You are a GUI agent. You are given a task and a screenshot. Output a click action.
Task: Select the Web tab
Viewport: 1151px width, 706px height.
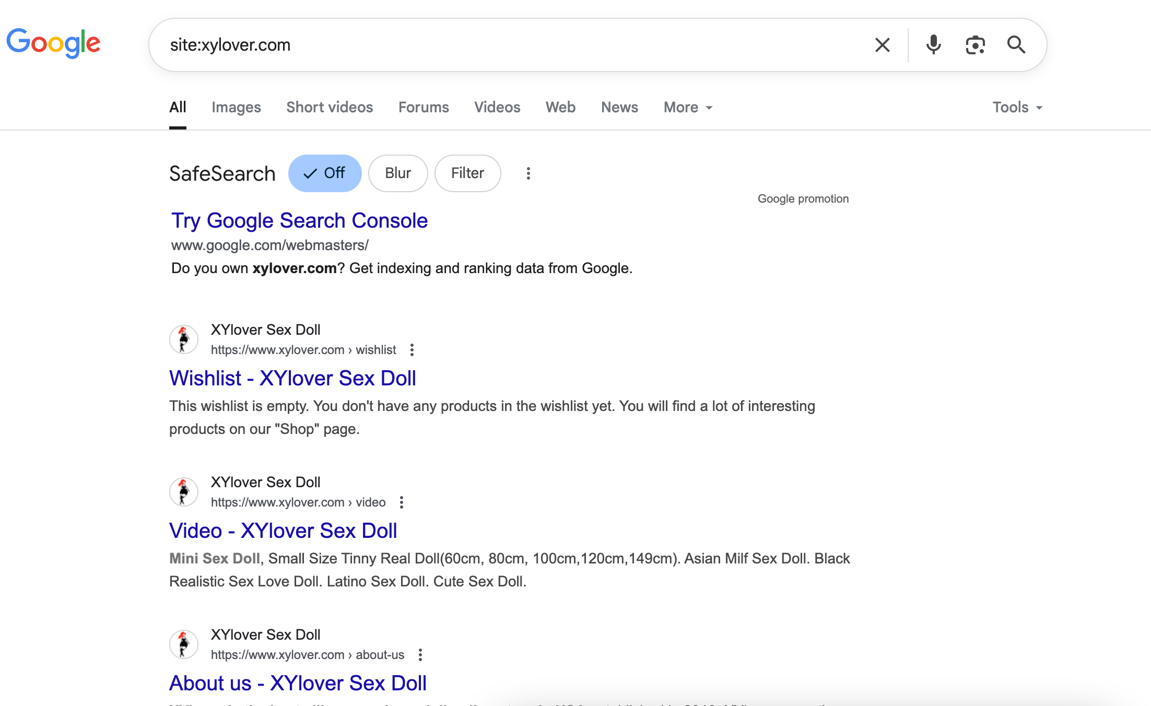click(x=560, y=107)
